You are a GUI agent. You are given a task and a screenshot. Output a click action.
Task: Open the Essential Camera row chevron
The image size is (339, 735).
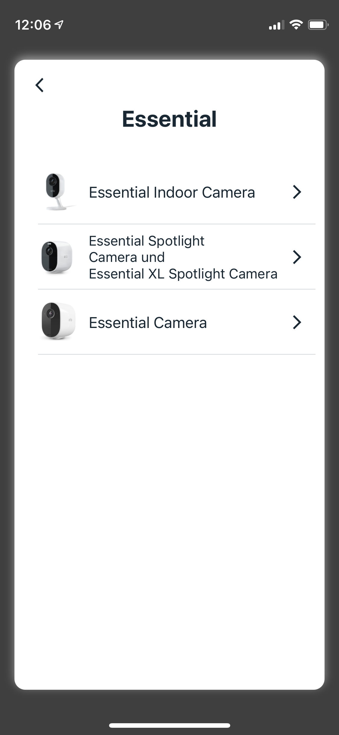297,322
